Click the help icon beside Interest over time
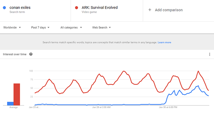The image size is (214, 117). pyautogui.click(x=31, y=54)
